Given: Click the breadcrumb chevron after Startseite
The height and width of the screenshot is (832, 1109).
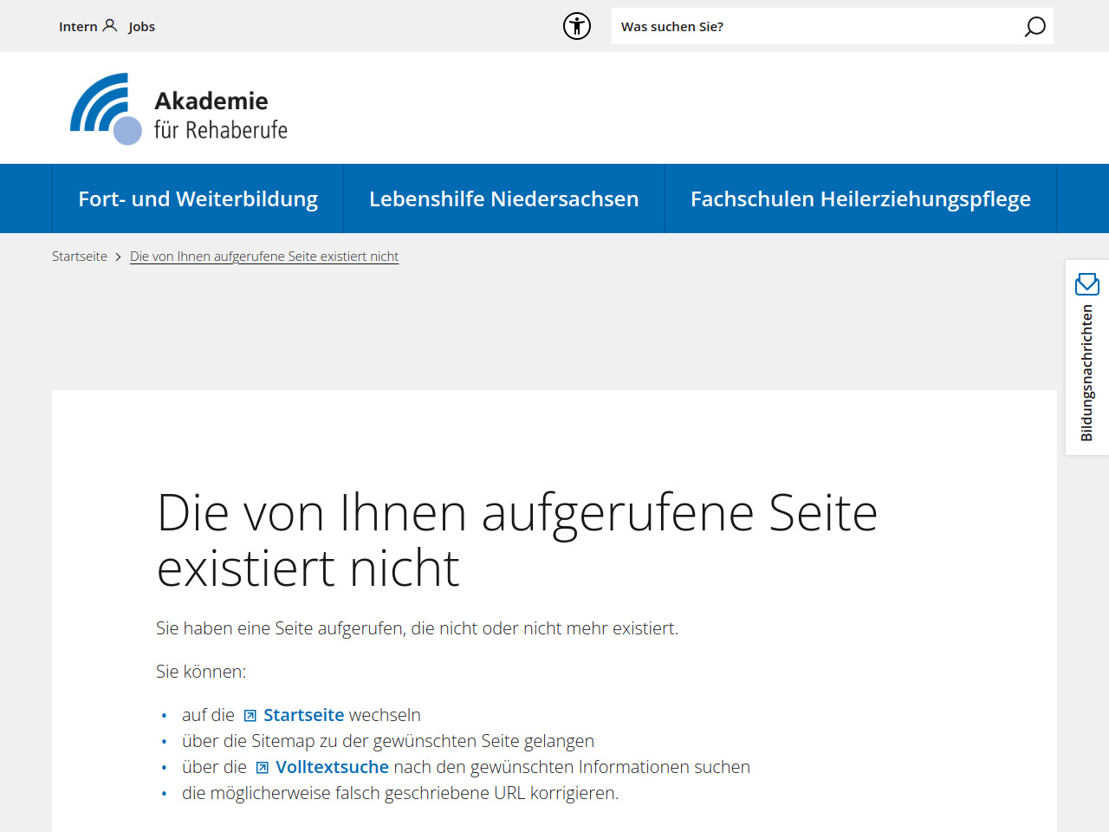Looking at the screenshot, I should [x=119, y=257].
